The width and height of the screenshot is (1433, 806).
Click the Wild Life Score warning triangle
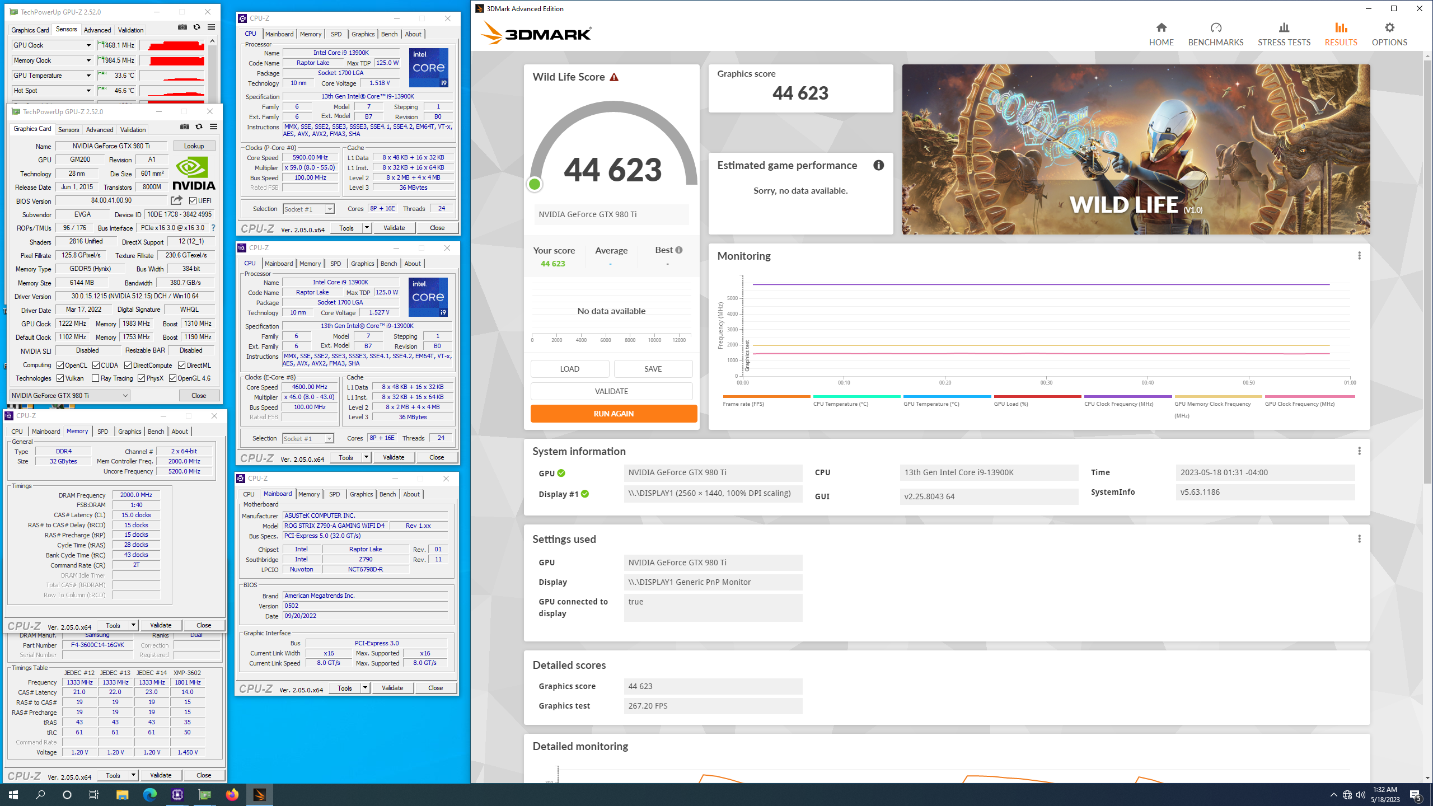614,77
